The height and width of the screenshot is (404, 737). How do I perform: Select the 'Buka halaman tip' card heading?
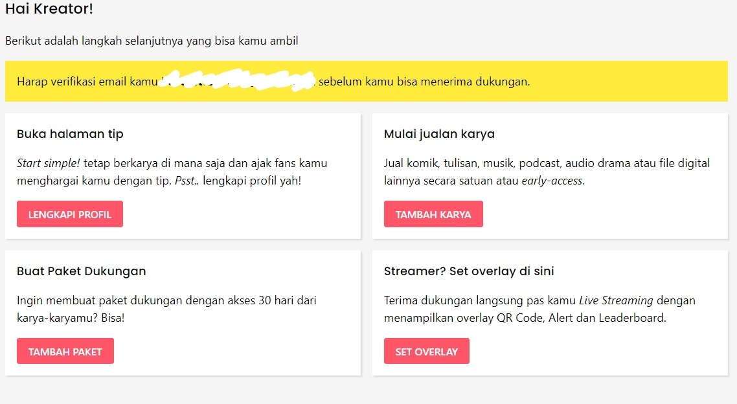tap(70, 134)
